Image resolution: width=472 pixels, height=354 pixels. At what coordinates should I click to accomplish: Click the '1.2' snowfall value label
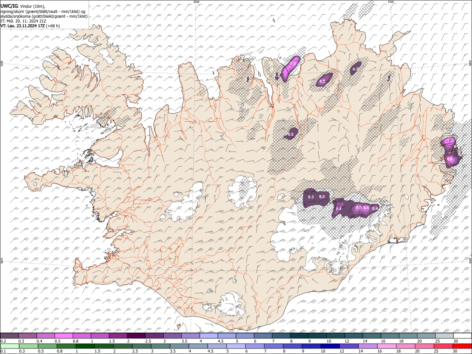(x=450, y=141)
